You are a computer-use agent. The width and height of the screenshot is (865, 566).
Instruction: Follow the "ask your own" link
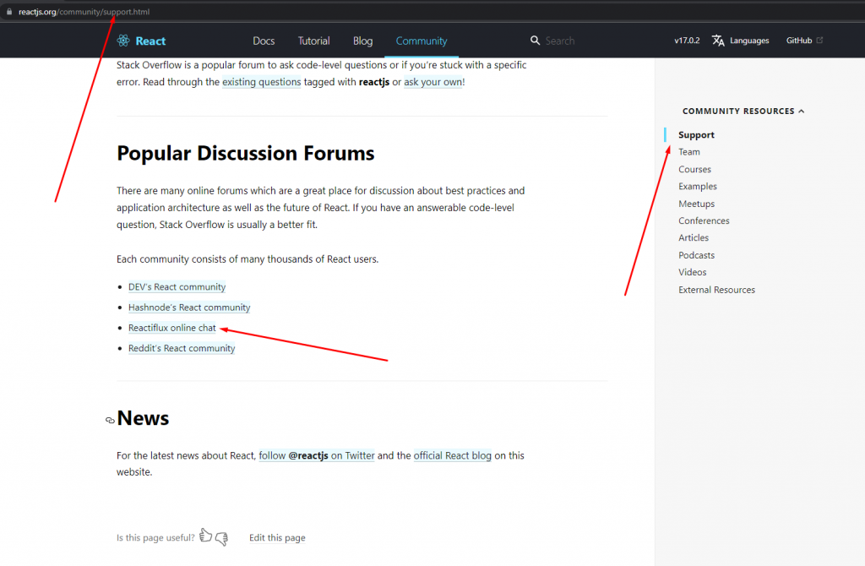pyautogui.click(x=433, y=82)
